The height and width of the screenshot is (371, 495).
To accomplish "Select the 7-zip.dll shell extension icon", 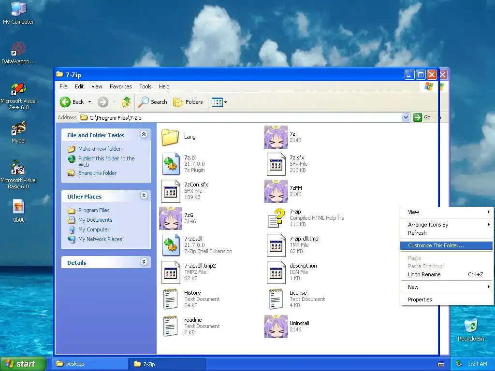I will click(x=171, y=245).
